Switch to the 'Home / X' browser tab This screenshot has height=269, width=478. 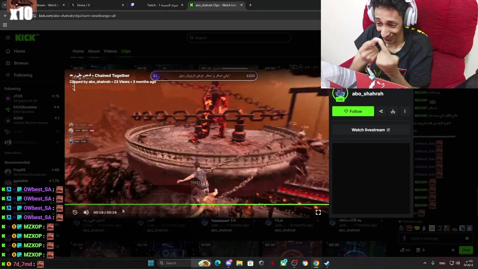[x=97, y=5]
